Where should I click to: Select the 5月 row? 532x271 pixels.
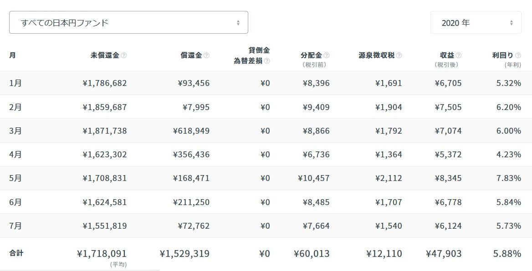(x=266, y=178)
